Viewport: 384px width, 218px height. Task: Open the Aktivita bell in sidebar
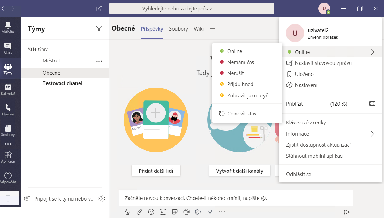tap(8, 27)
